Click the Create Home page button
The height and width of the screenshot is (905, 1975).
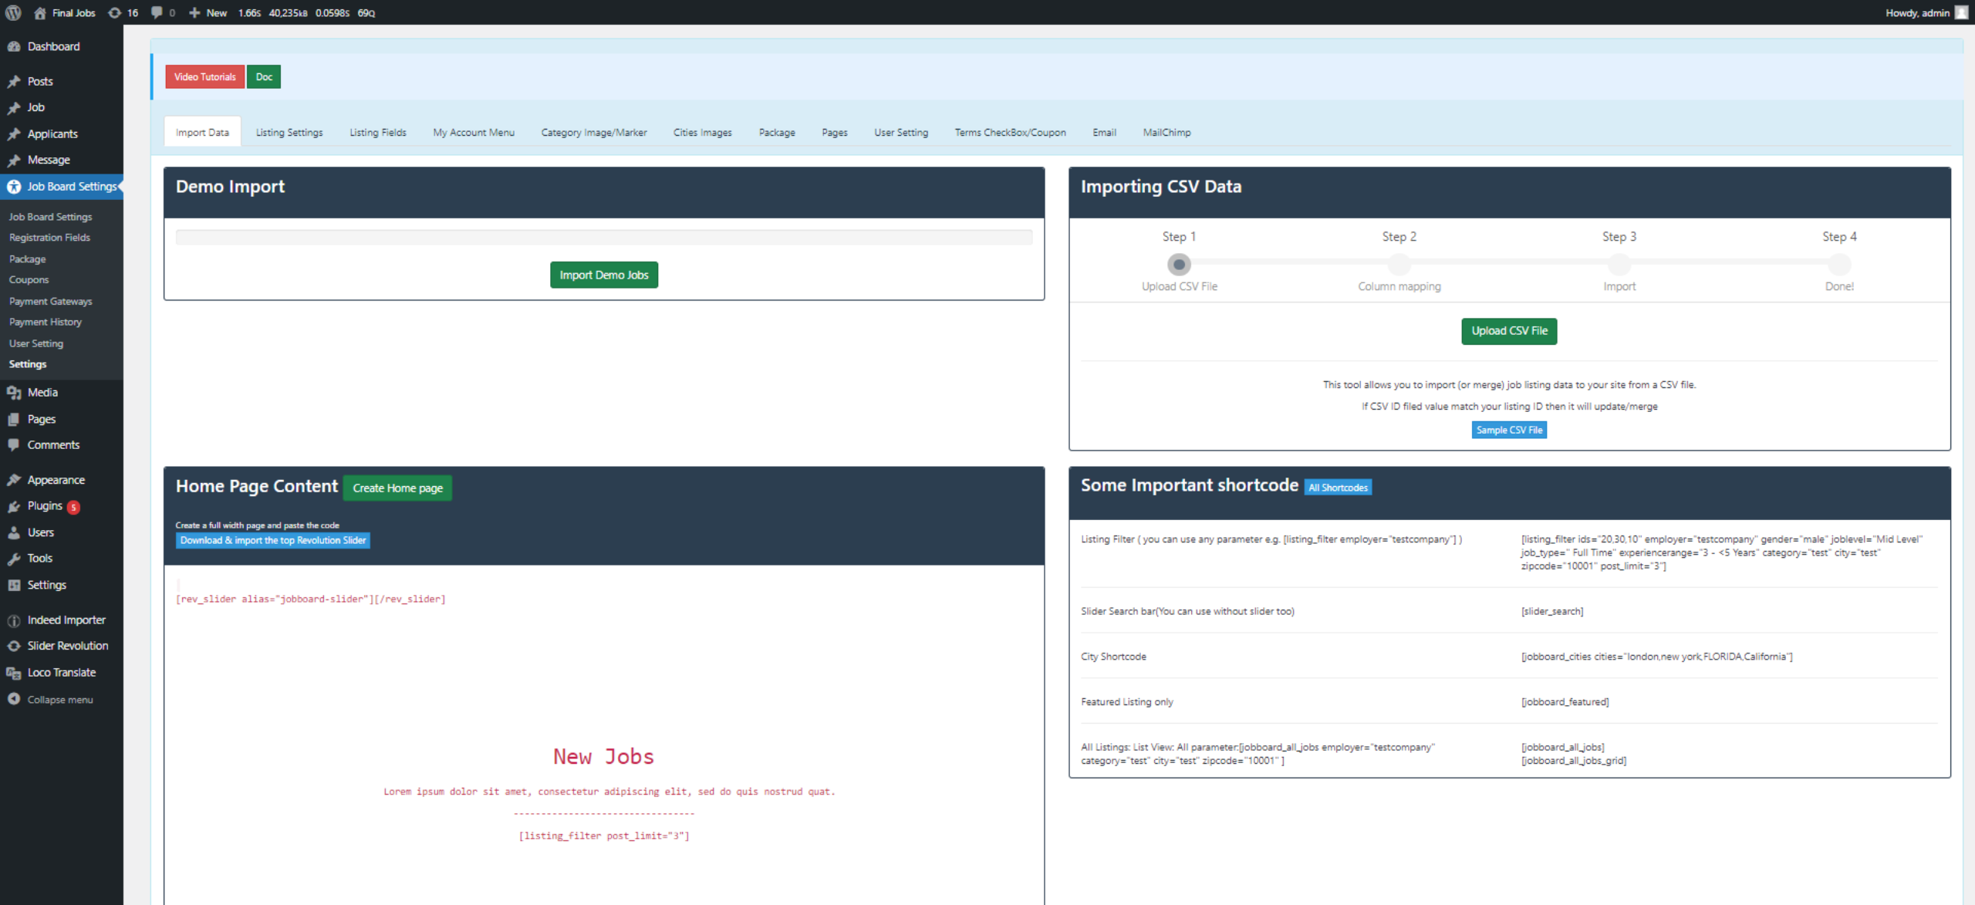pyautogui.click(x=398, y=488)
